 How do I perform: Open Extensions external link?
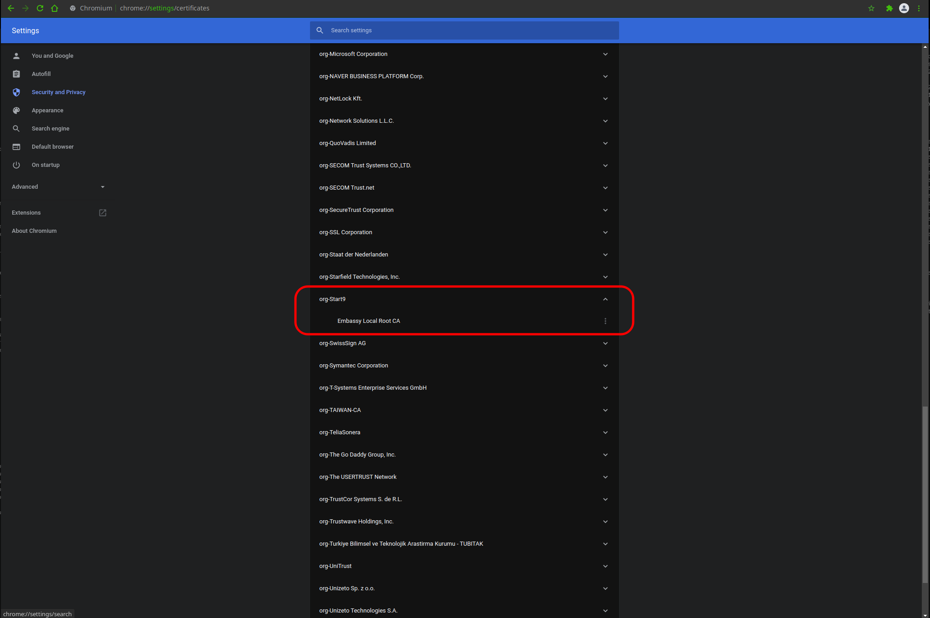point(103,213)
